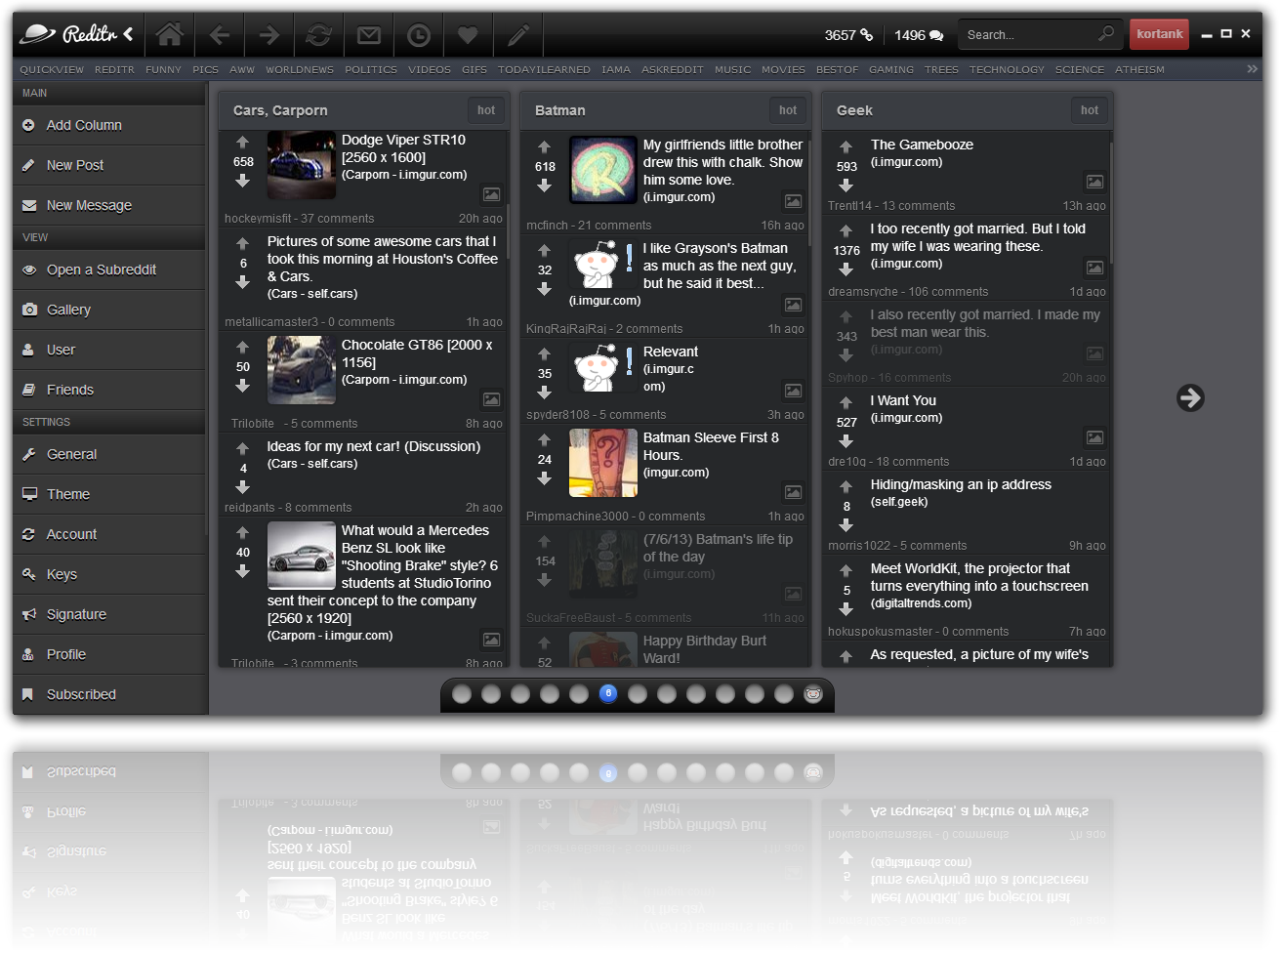The width and height of the screenshot is (1279, 953).
Task: Open hot sort dropdown in Geek column
Action: click(1090, 110)
